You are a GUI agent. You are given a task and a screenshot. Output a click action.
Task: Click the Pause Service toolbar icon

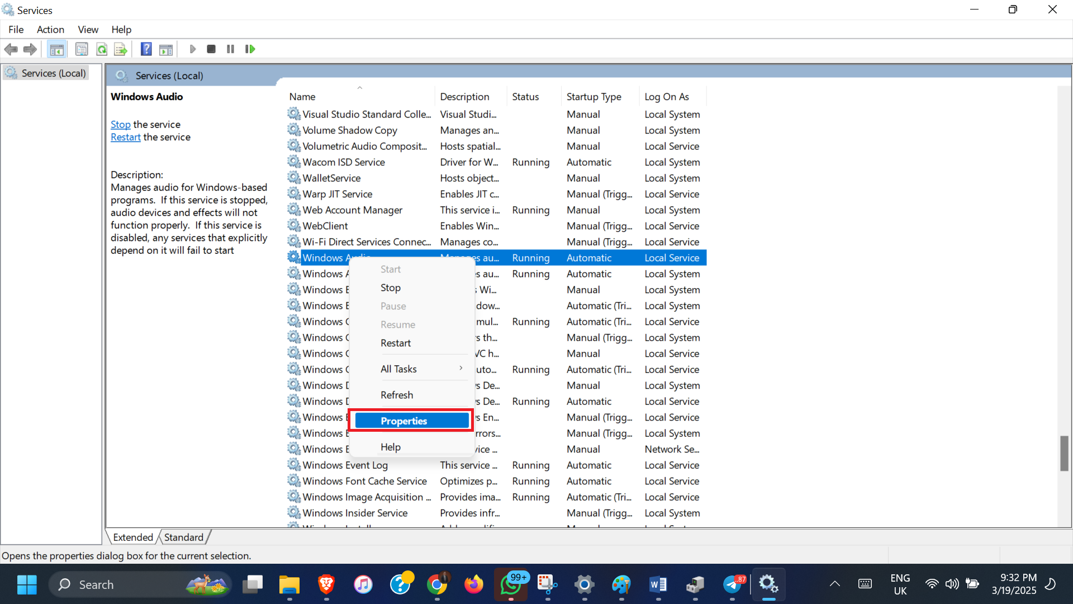230,49
